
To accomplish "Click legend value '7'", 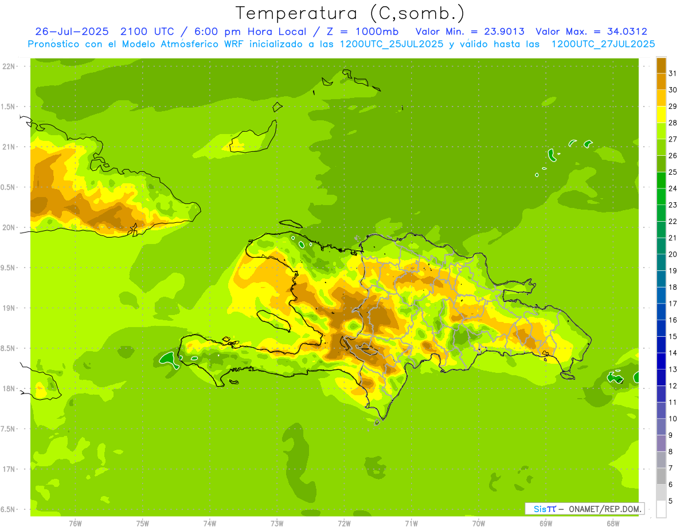I will click(671, 468).
